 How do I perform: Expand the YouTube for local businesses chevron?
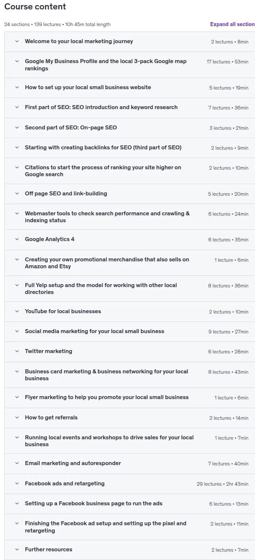pos(17,311)
